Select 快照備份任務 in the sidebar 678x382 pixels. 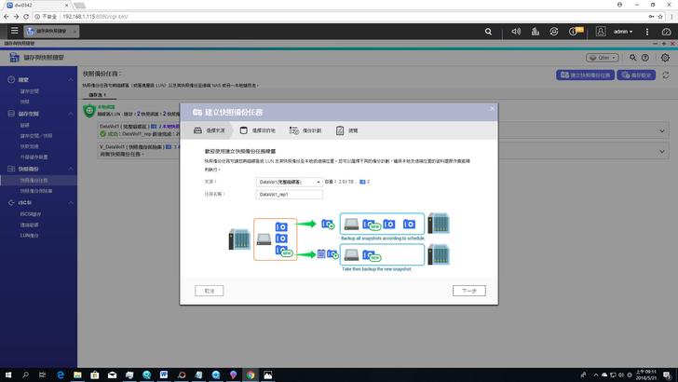coord(34,180)
